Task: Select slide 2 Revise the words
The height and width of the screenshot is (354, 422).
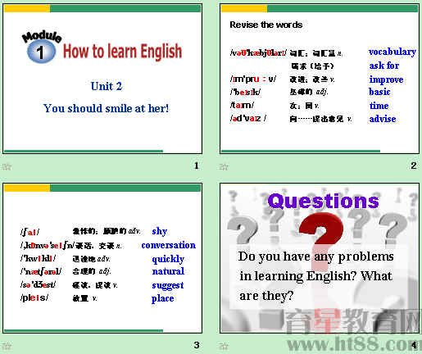Action: (320, 79)
